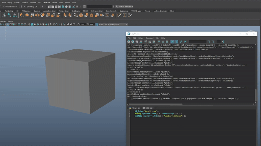Click the gamma value field showing 1.00
Viewport: 261px width, 146px height.
(92, 24)
